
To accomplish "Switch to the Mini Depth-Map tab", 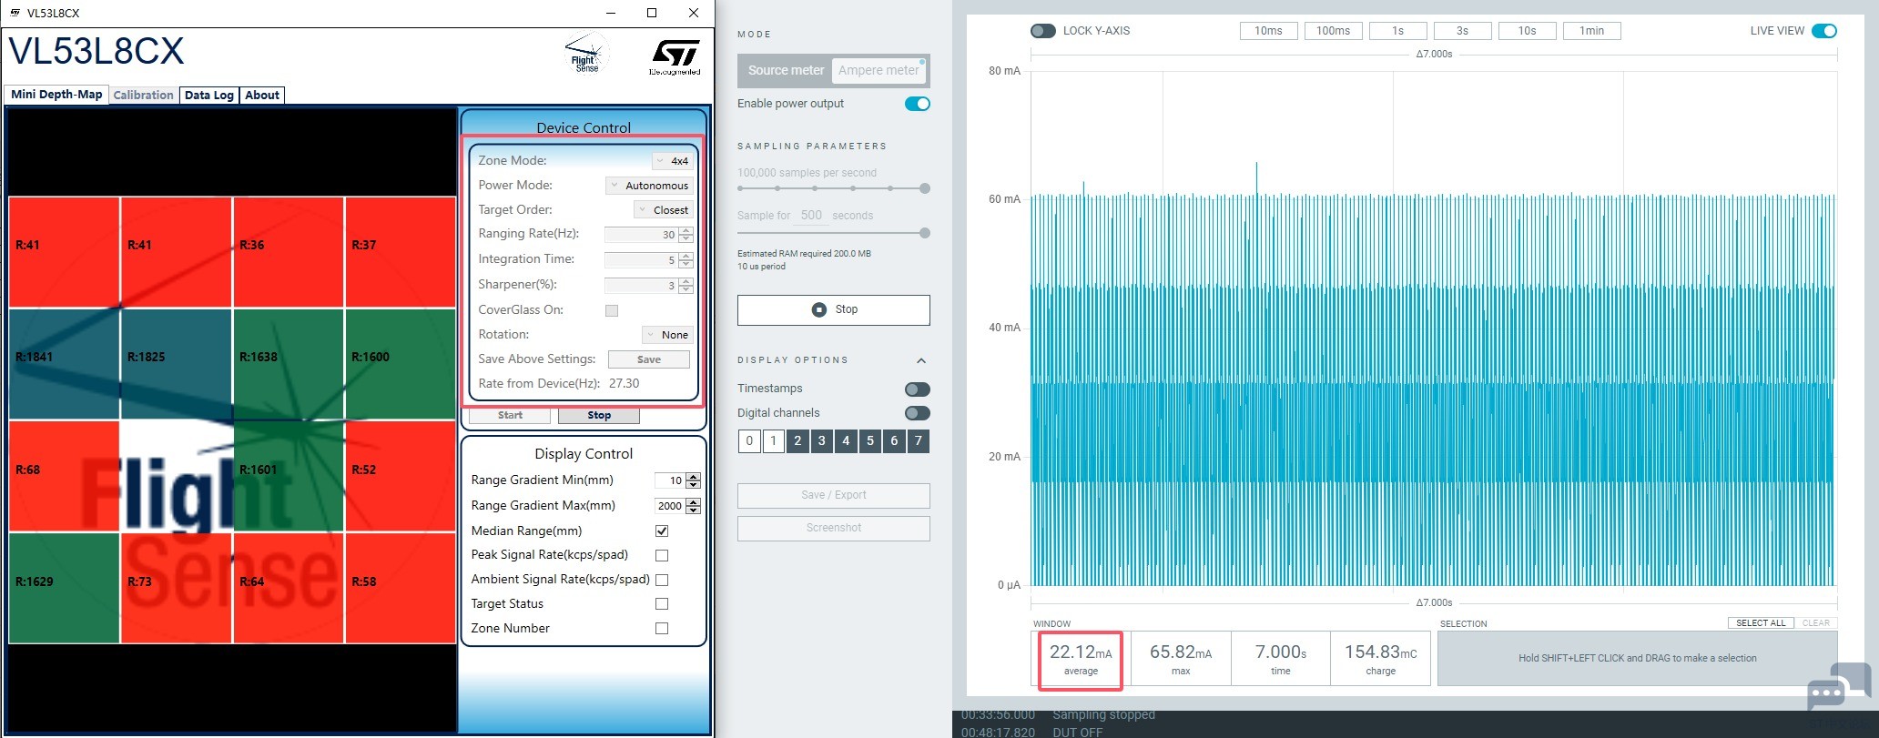I will [56, 95].
